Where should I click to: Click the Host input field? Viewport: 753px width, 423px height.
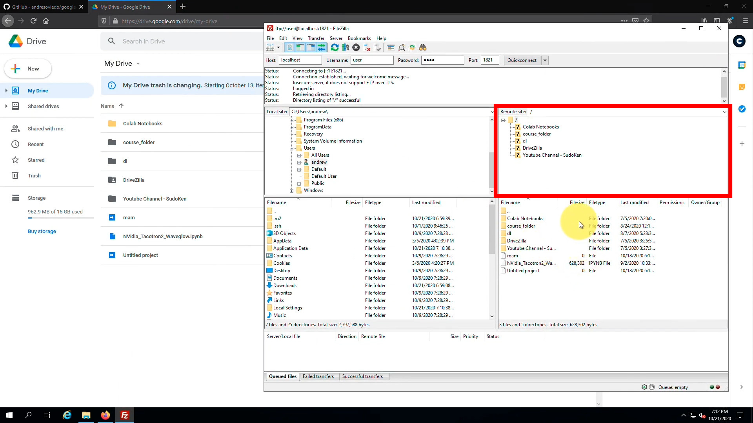[300, 60]
